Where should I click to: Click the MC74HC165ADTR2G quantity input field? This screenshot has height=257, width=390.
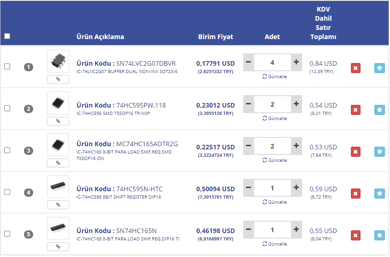click(x=272, y=146)
